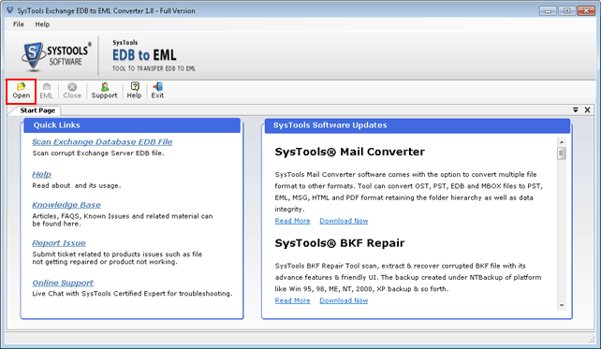Viewport: 601px width, 349px height.
Task: Select the EML export toolbar icon
Action: point(47,91)
